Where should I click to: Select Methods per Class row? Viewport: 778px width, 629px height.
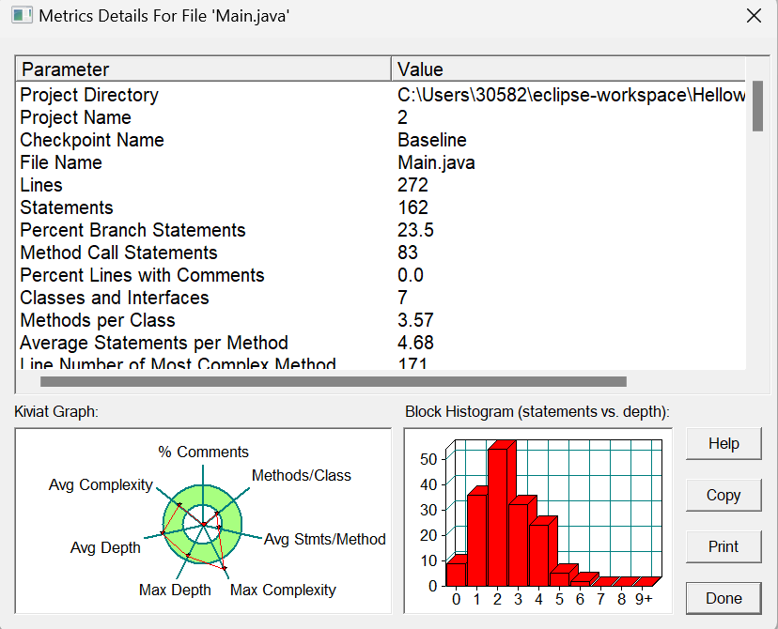click(x=381, y=320)
